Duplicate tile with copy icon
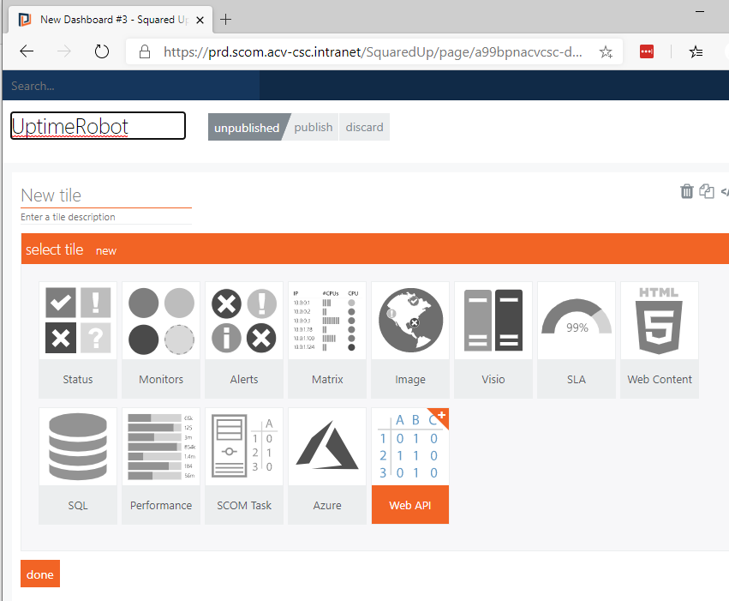 tap(707, 191)
